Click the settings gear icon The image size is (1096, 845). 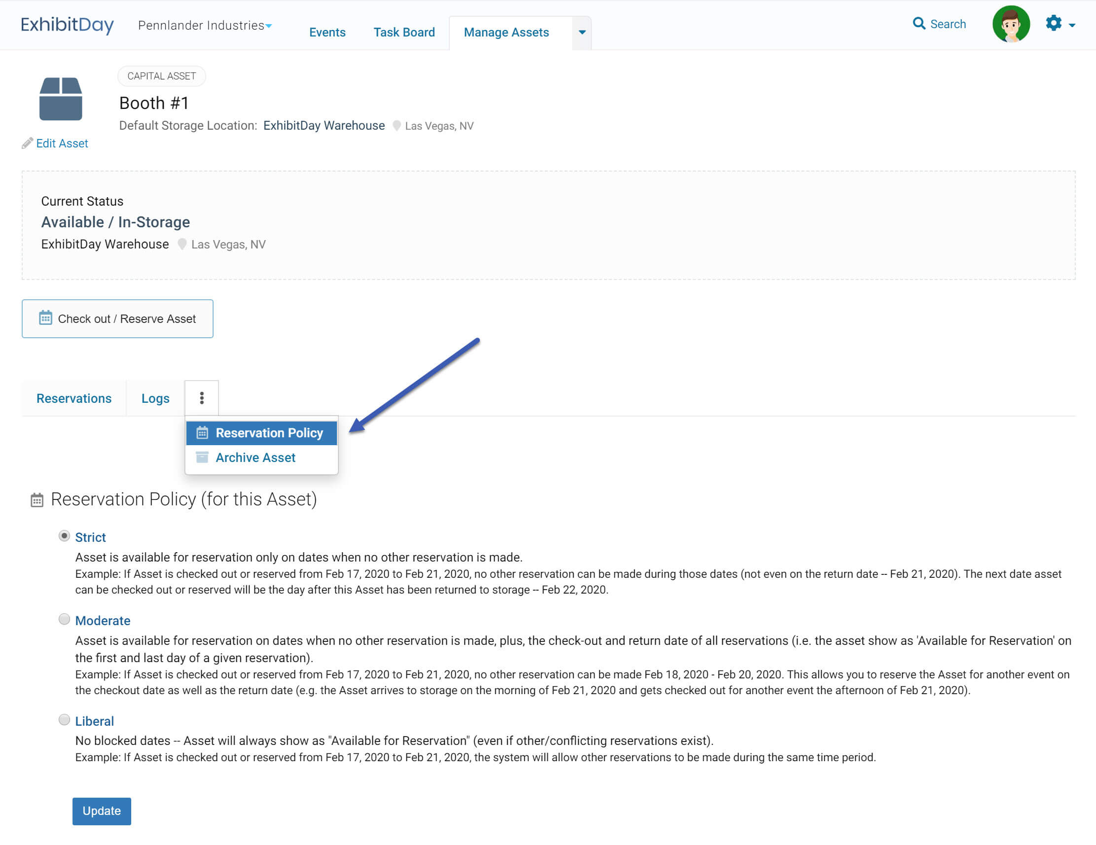tap(1054, 23)
